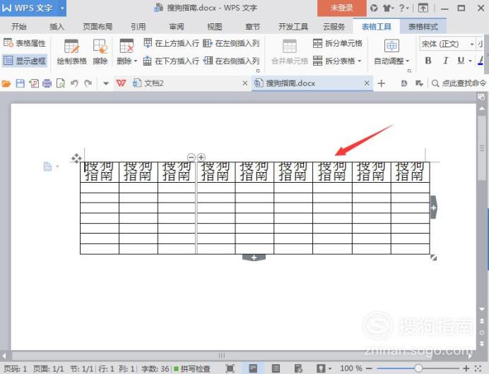Switch to the 开发工具 (Developer Tools) tab
489x374 pixels.
pyautogui.click(x=293, y=27)
